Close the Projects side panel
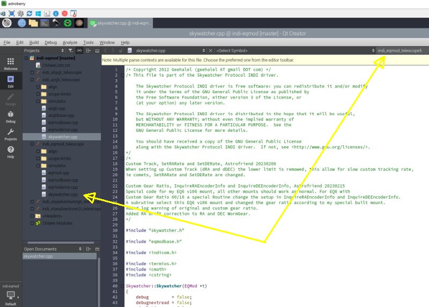The height and width of the screenshot is (307, 429). pos(97,50)
